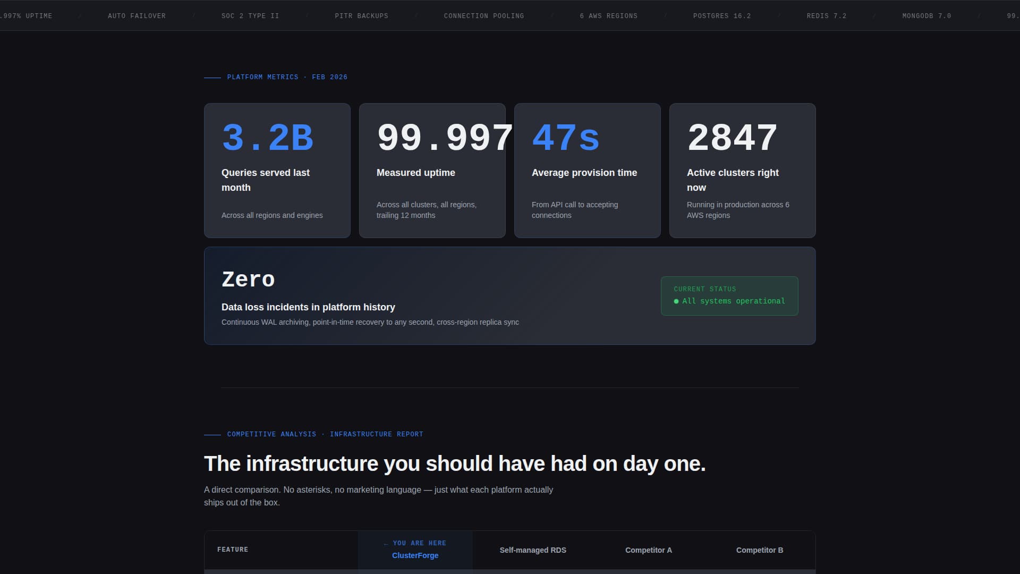
Task: Click 6 AWS REGIONS in ticker
Action: tap(609, 16)
